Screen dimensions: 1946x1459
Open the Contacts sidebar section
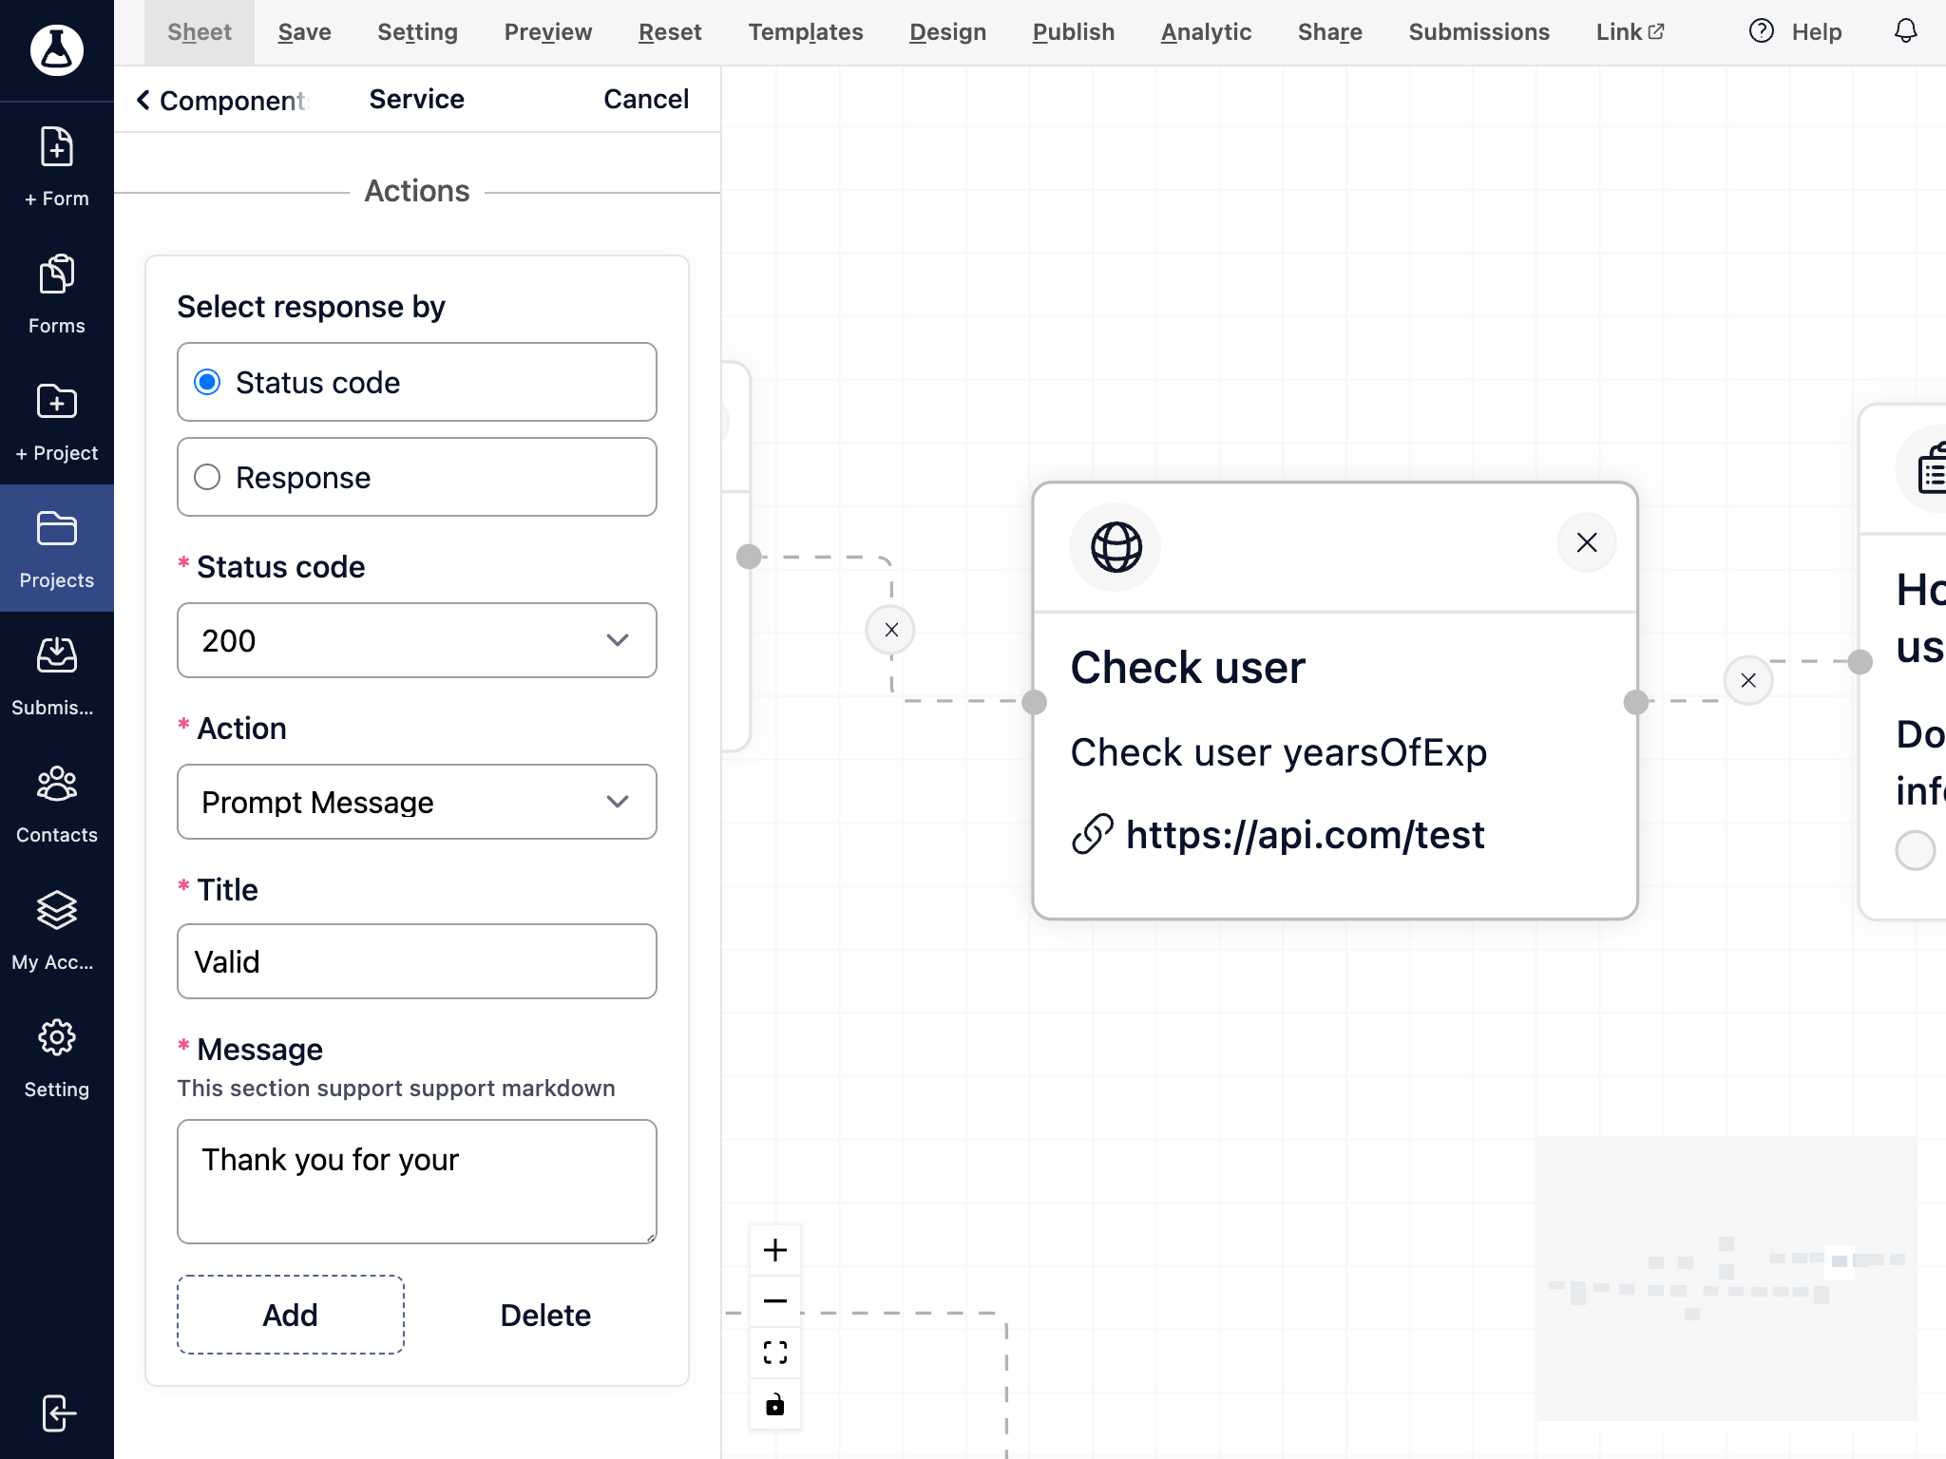(57, 804)
